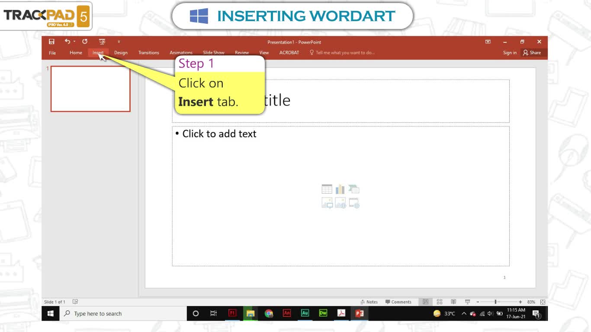Open the Design tab

[x=121, y=53]
